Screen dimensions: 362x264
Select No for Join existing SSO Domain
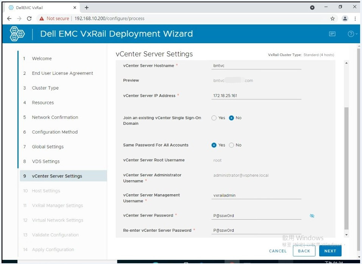click(x=231, y=118)
